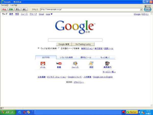Viewport: 153px width, 115px height.
Task: Click the page scrollbar up arrow
Action: 151,14
